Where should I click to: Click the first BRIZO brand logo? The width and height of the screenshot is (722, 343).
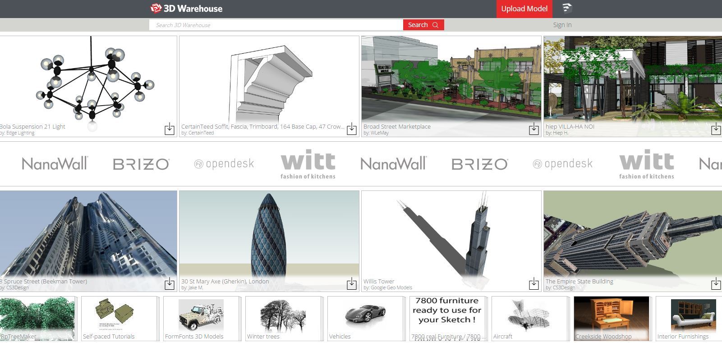141,164
